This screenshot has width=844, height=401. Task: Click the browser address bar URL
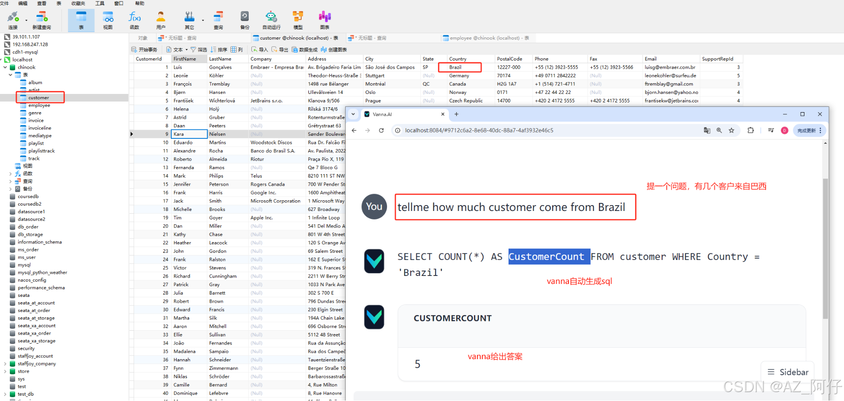click(x=479, y=130)
